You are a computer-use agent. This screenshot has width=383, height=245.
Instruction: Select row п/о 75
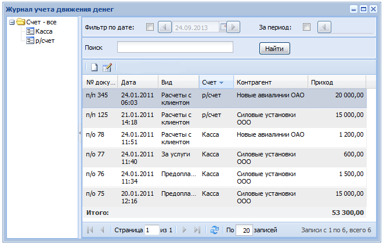pos(225,198)
